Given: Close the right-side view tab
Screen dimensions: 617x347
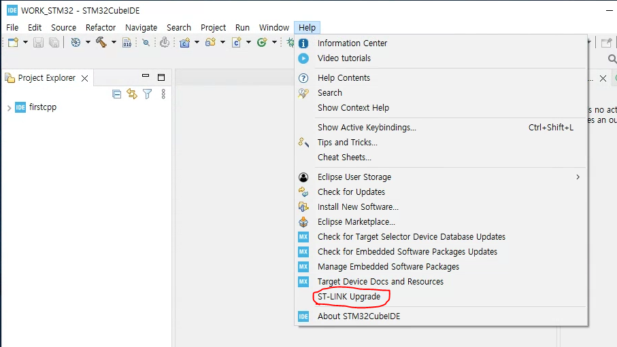Looking at the screenshot, I should pyautogui.click(x=603, y=78).
